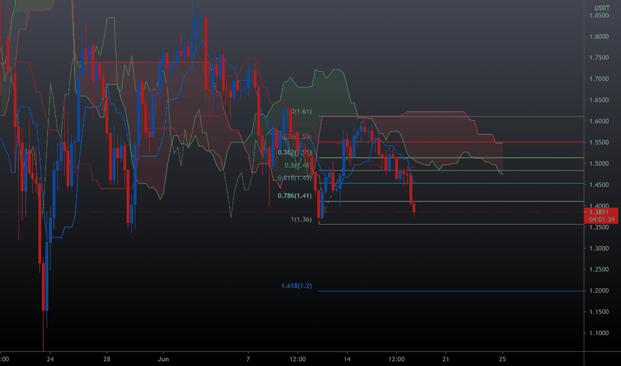Select the Fibonacci 0.382(1.51) level label
The height and width of the screenshot is (366, 621).
(x=295, y=152)
